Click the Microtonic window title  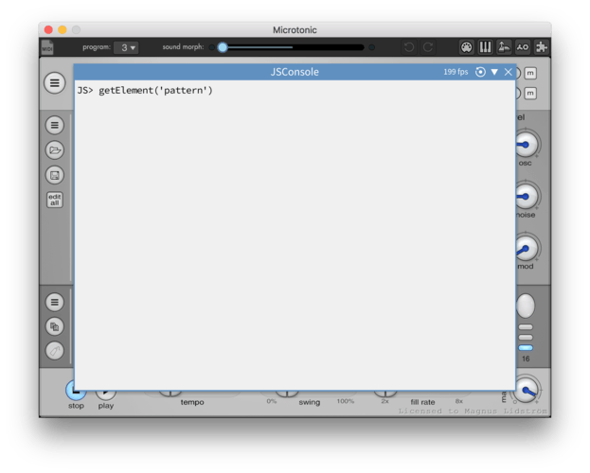tap(295, 30)
